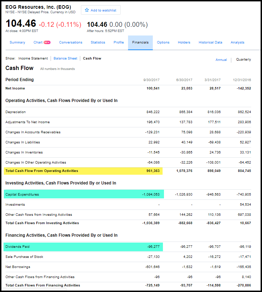The image size is (262, 292).
Task: Click the star icon in Add to watchlist
Action: (x=87, y=10)
